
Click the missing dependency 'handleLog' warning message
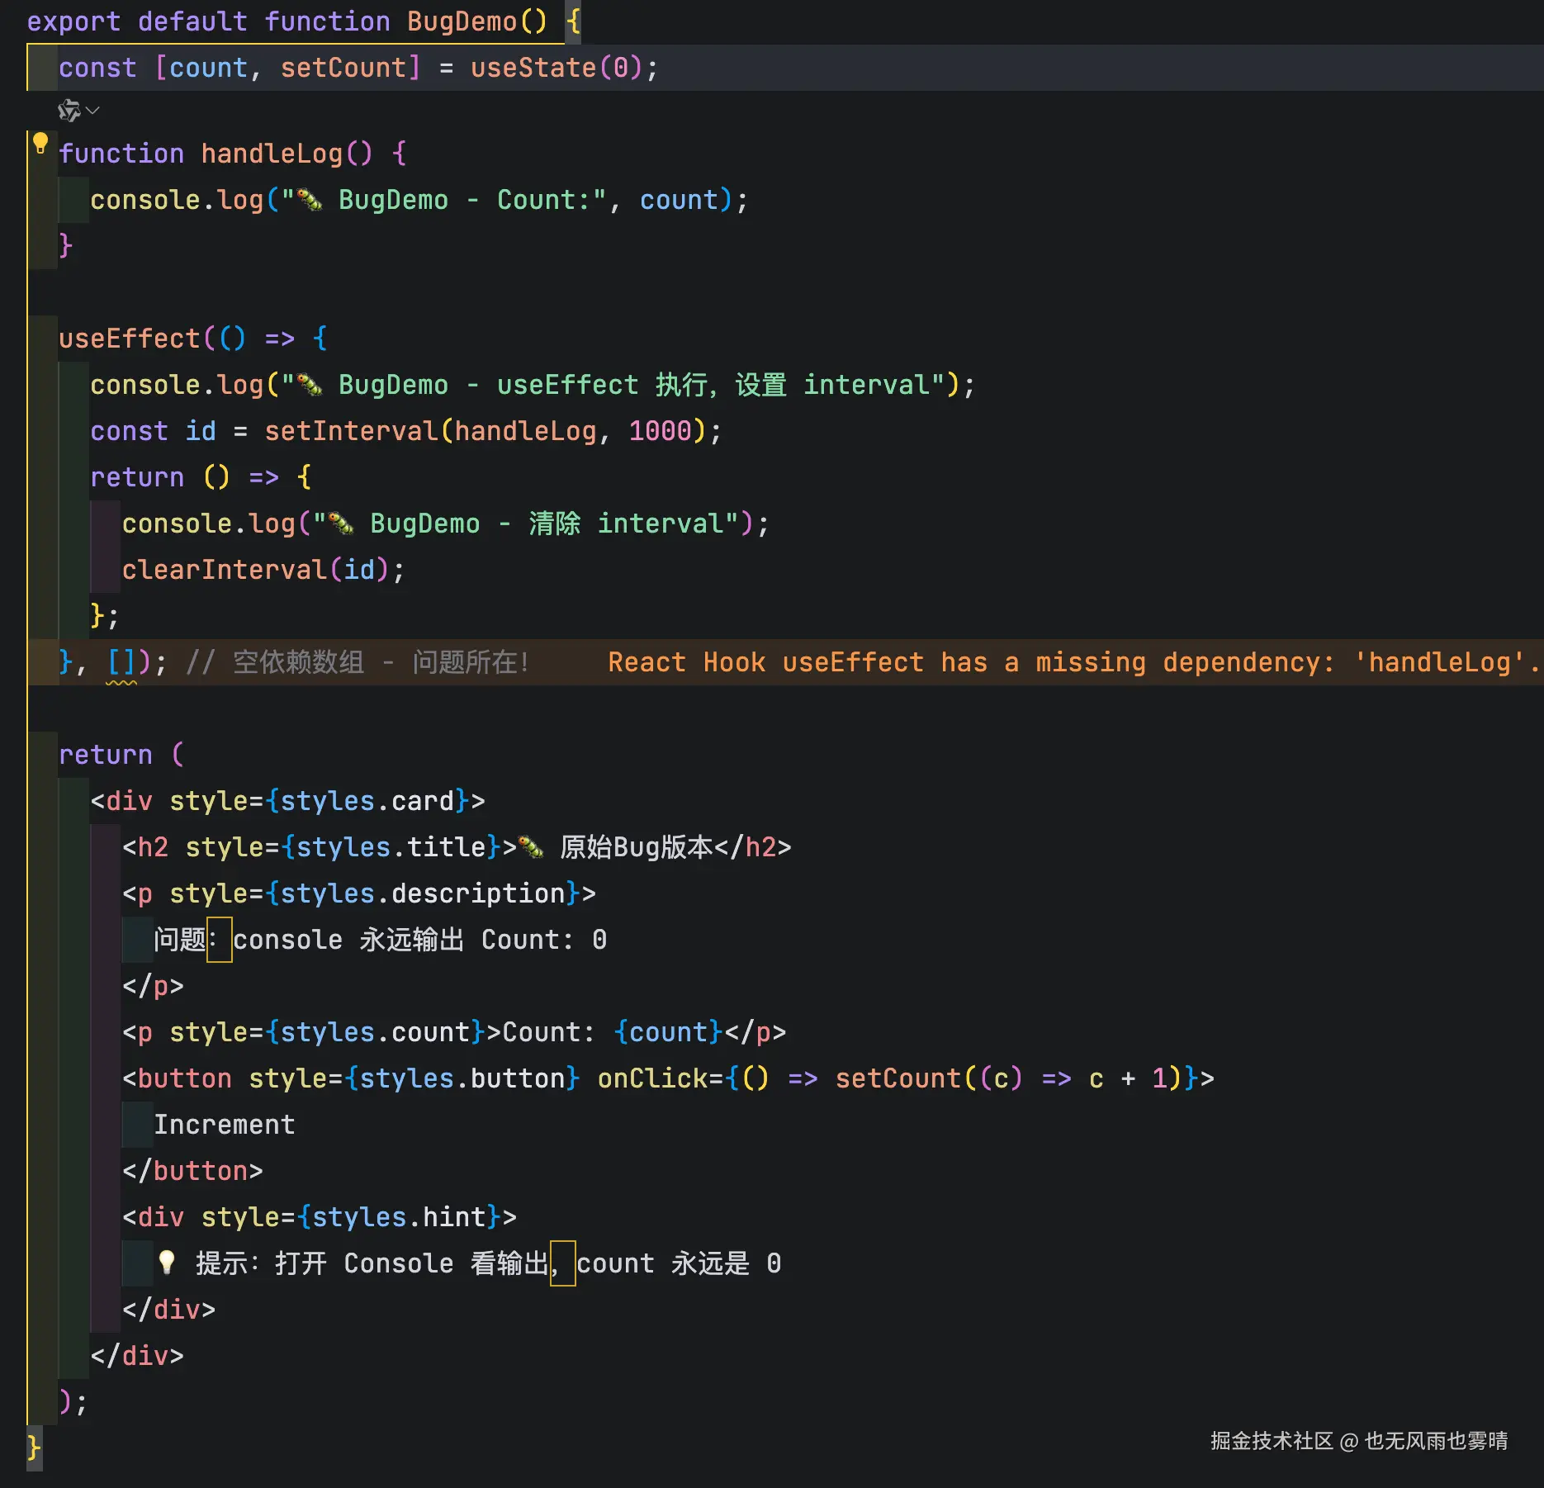coord(1074,662)
